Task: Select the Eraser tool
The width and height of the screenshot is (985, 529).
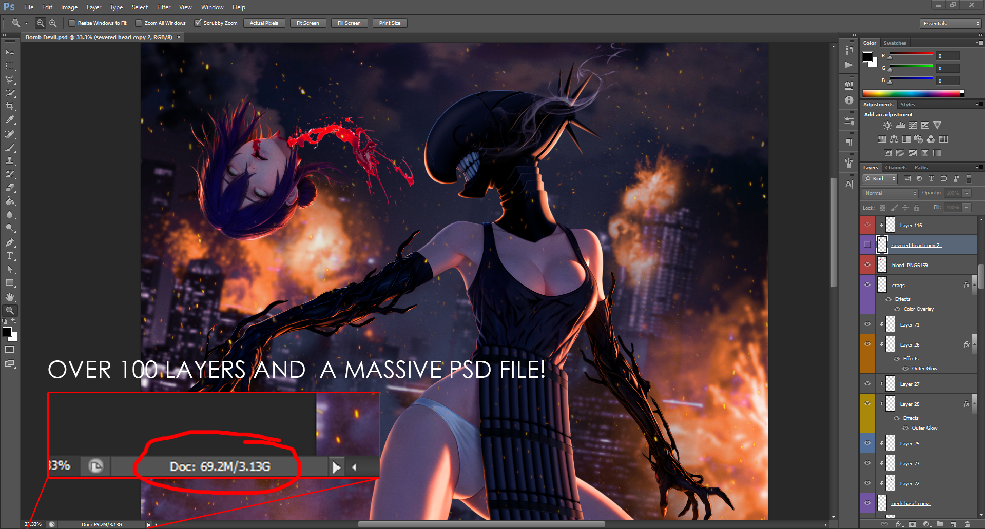Action: pyautogui.click(x=10, y=188)
